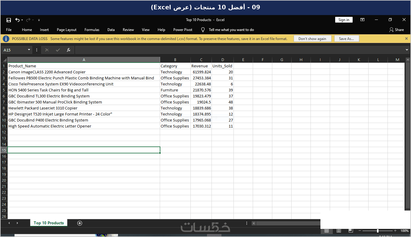The image size is (411, 237).
Task: Select the Cisco TelePresence System EX90 cell
Action: point(84,84)
